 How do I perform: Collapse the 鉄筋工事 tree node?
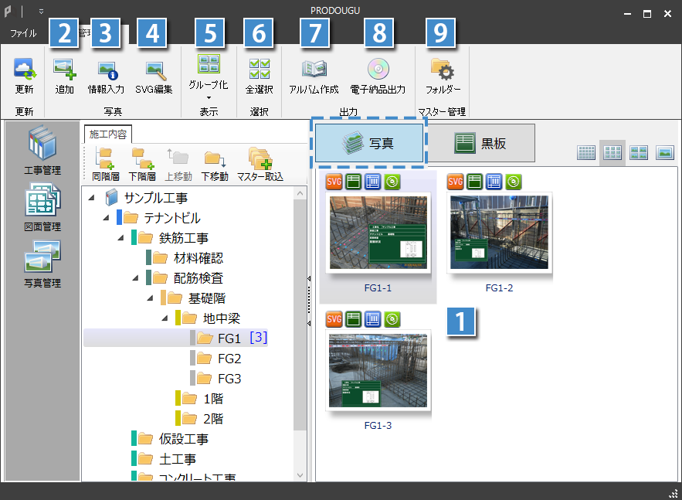(121, 238)
